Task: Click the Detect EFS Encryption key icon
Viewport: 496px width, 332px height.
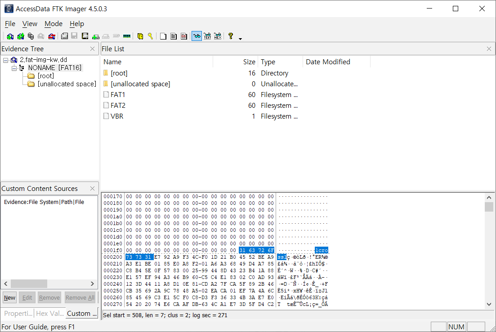Action: pos(150,36)
